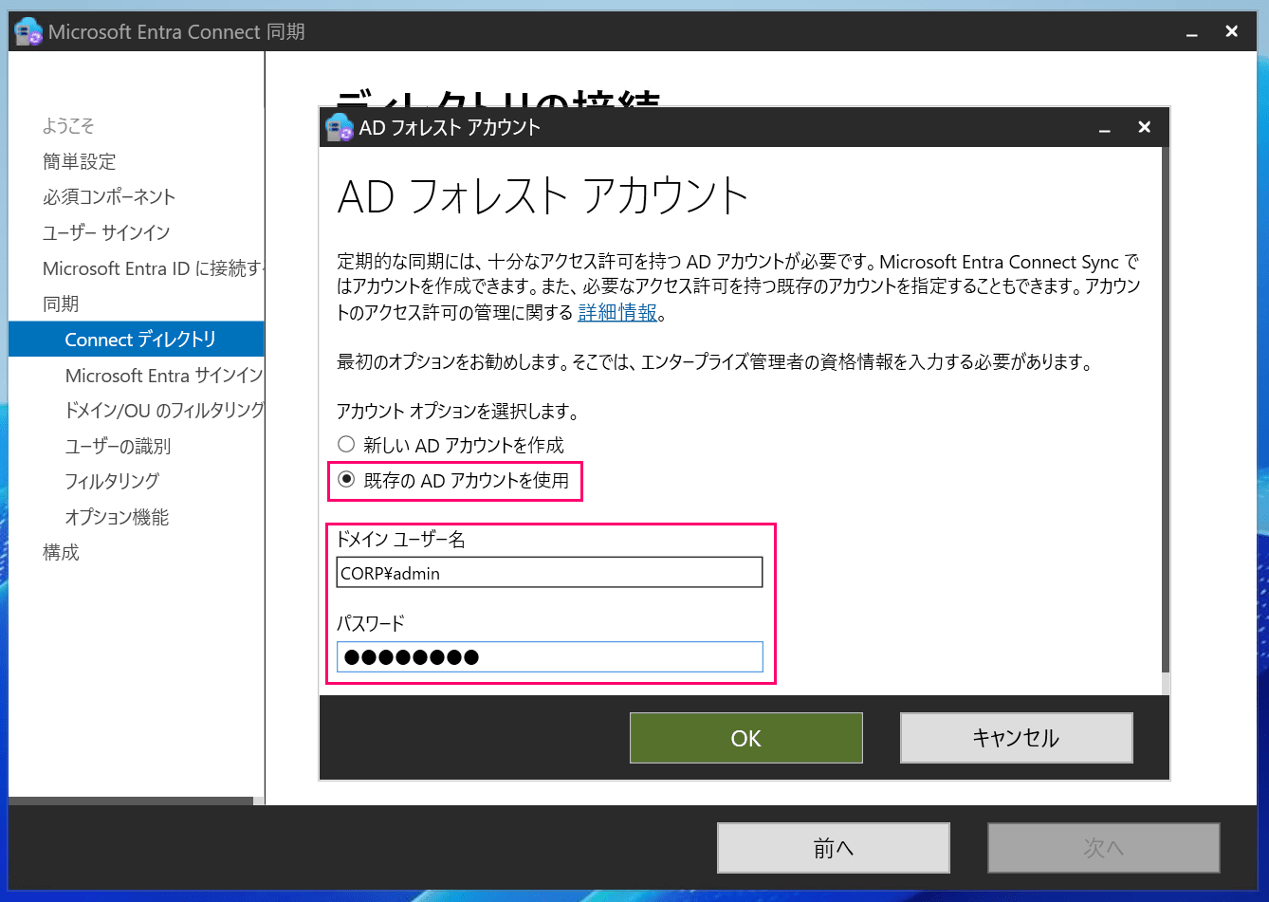The width and height of the screenshot is (1269, 902).
Task: Minimize the Microsoft Entra Connect 同期 window
Action: (1192, 32)
